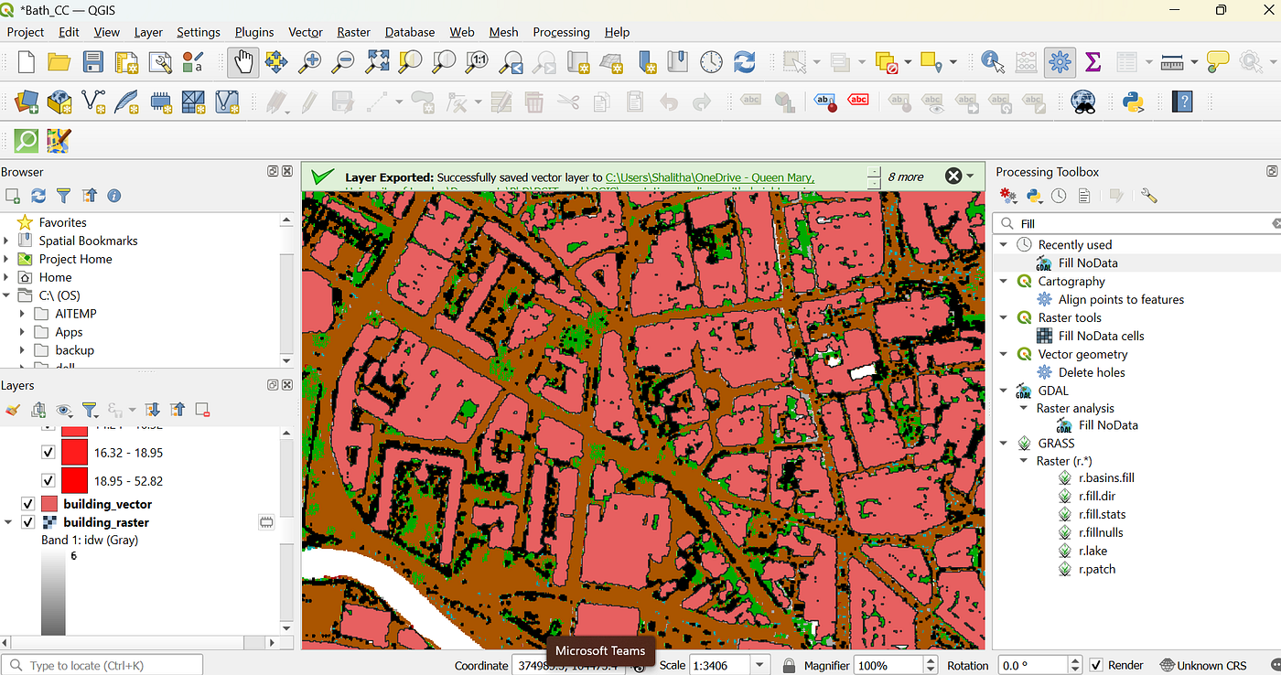1281x675 pixels.
Task: Zoom to full extent with arrows icon
Action: click(x=377, y=62)
